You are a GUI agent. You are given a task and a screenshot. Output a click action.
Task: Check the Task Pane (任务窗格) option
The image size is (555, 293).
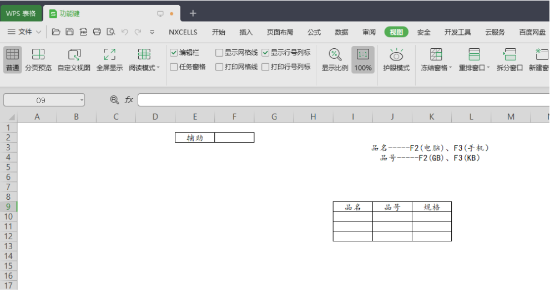click(174, 67)
